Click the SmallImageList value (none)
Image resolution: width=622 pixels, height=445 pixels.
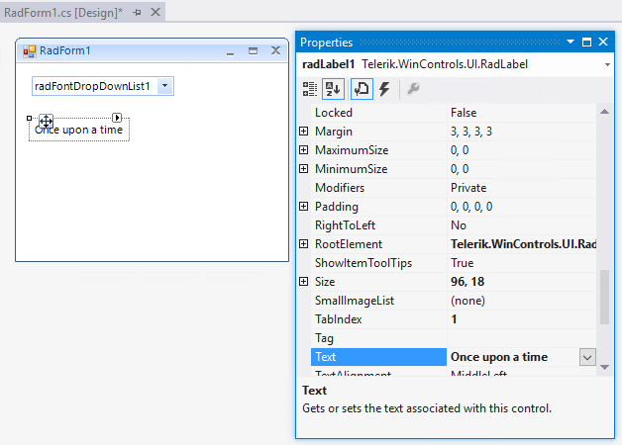point(467,301)
